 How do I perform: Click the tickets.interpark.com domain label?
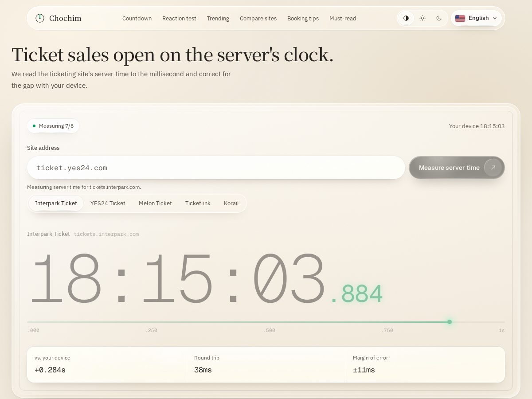click(106, 234)
